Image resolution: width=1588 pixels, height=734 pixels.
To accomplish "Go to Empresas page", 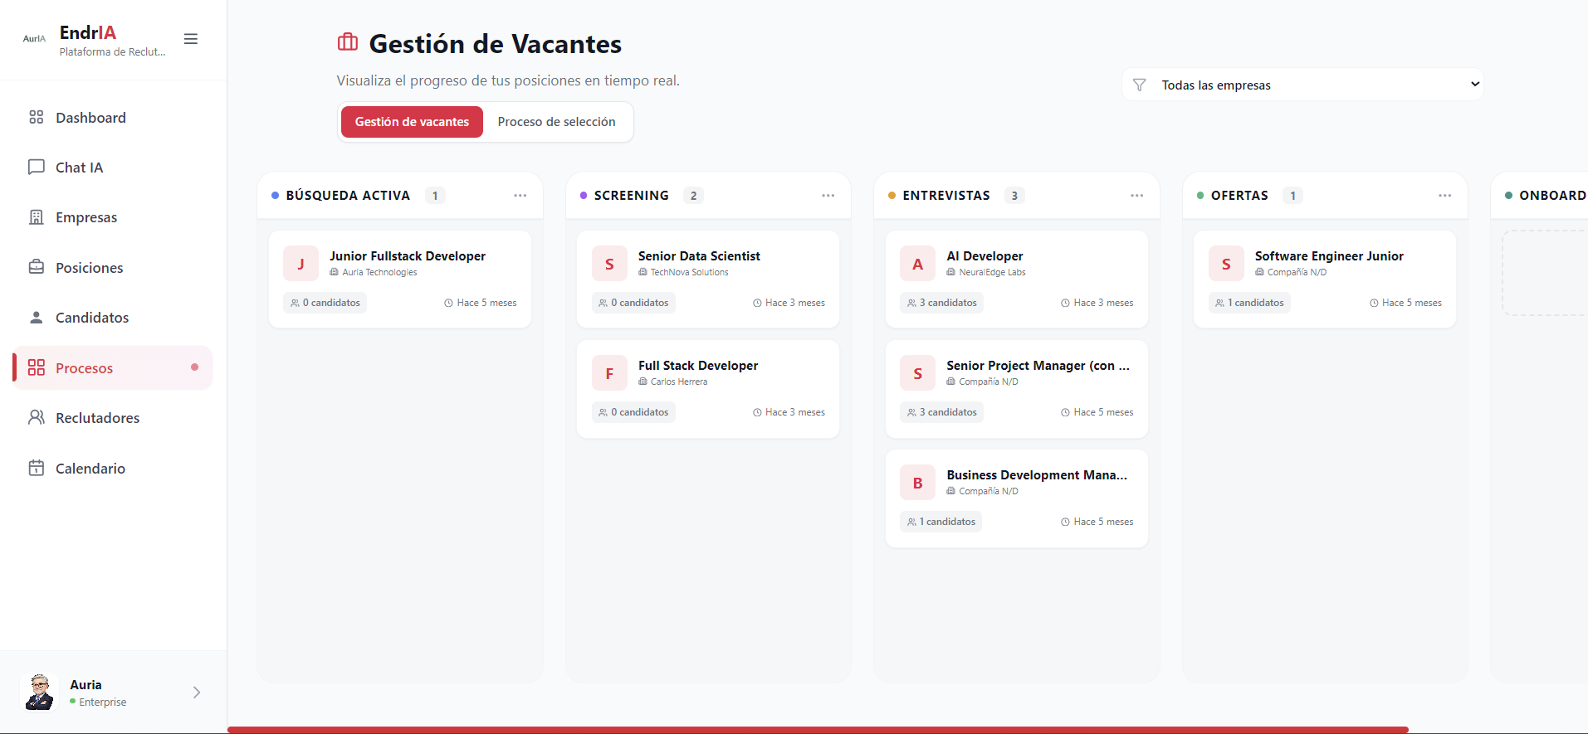I will pyautogui.click(x=112, y=217).
